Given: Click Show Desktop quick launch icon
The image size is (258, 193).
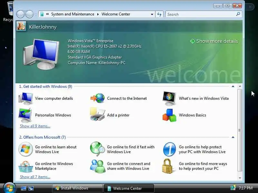Looking at the screenshot, I should [23, 188].
